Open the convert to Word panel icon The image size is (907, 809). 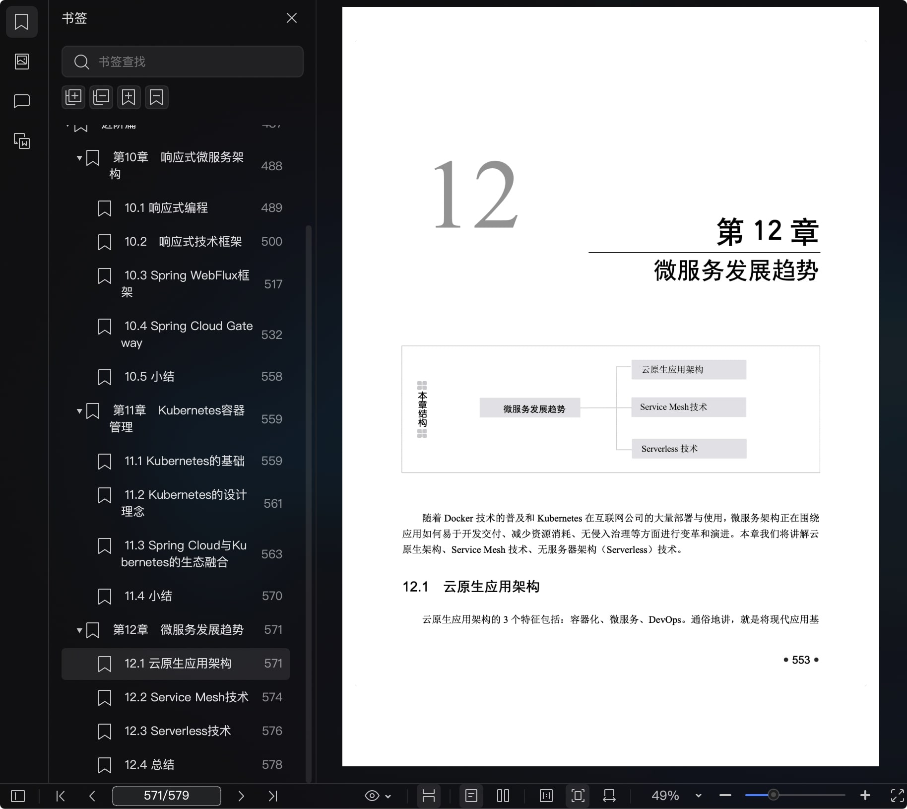[21, 141]
